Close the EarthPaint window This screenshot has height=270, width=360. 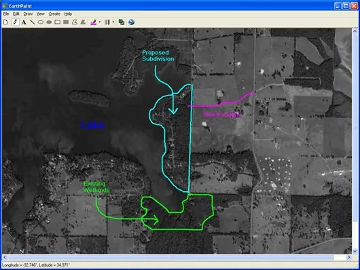(355, 5)
